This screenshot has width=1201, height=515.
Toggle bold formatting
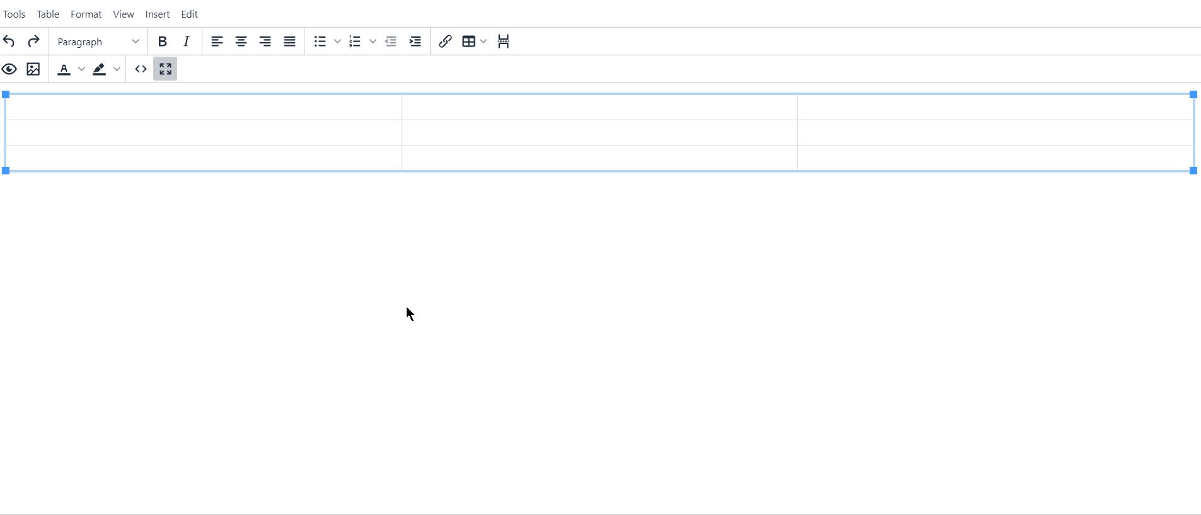(162, 42)
